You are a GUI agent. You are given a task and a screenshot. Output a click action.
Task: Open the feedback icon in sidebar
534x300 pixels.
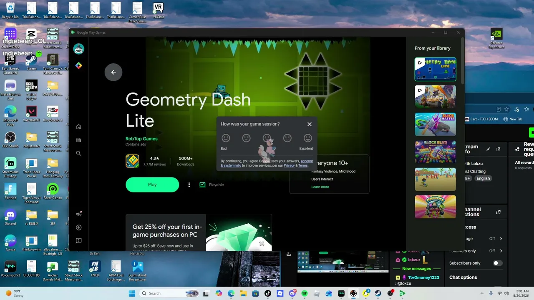(x=78, y=241)
